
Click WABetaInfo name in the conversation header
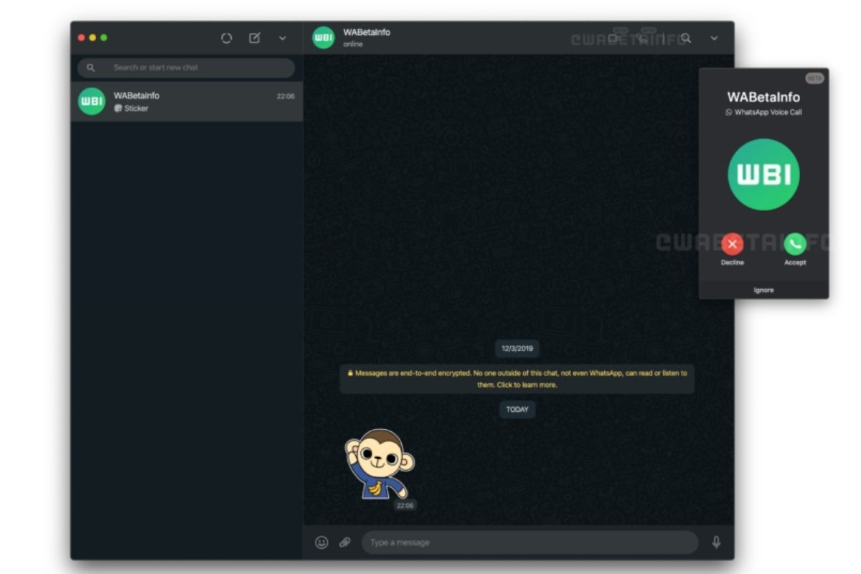(367, 32)
